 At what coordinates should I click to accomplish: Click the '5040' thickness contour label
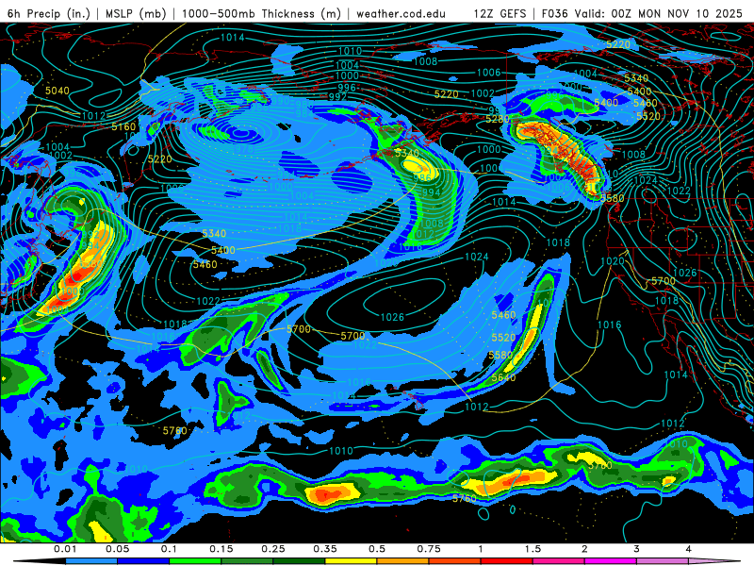(x=57, y=91)
